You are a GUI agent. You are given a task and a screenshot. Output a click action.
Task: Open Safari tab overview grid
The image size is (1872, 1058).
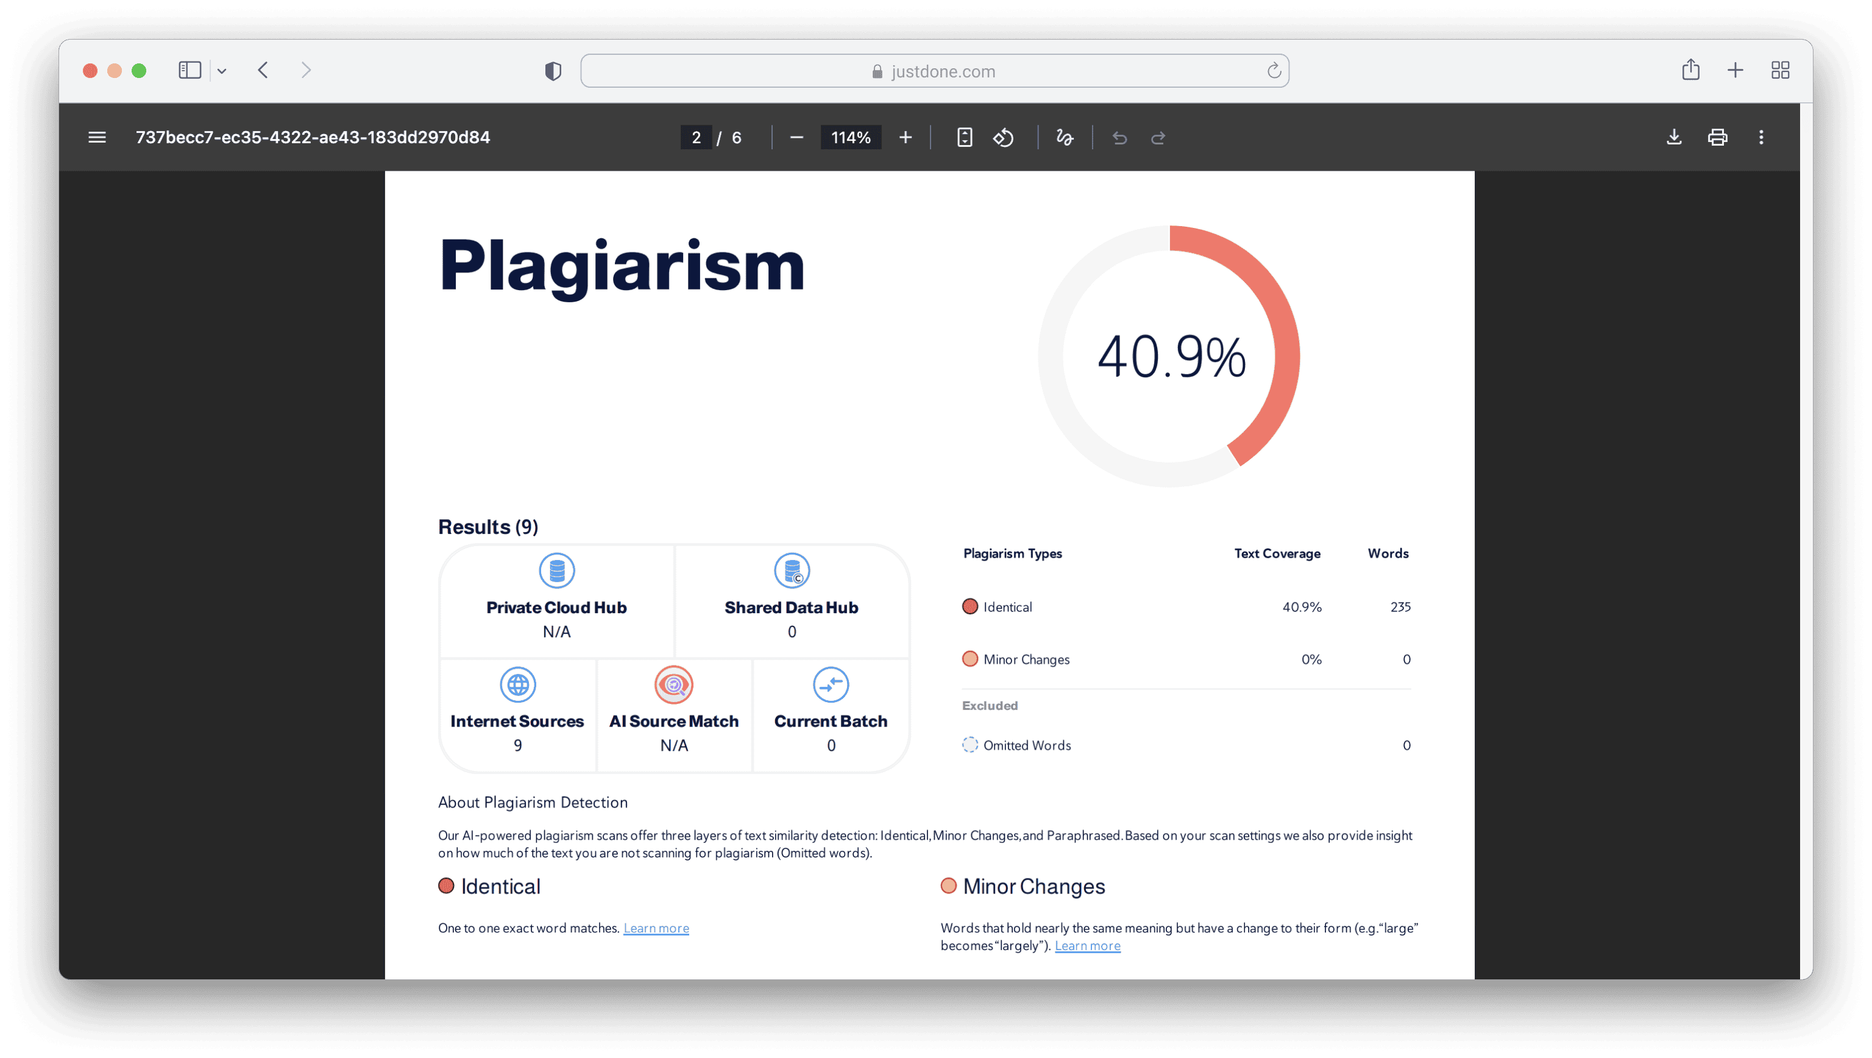pos(1780,71)
